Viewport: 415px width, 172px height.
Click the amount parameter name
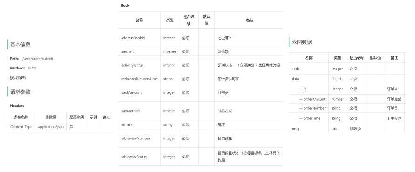tap(127, 52)
